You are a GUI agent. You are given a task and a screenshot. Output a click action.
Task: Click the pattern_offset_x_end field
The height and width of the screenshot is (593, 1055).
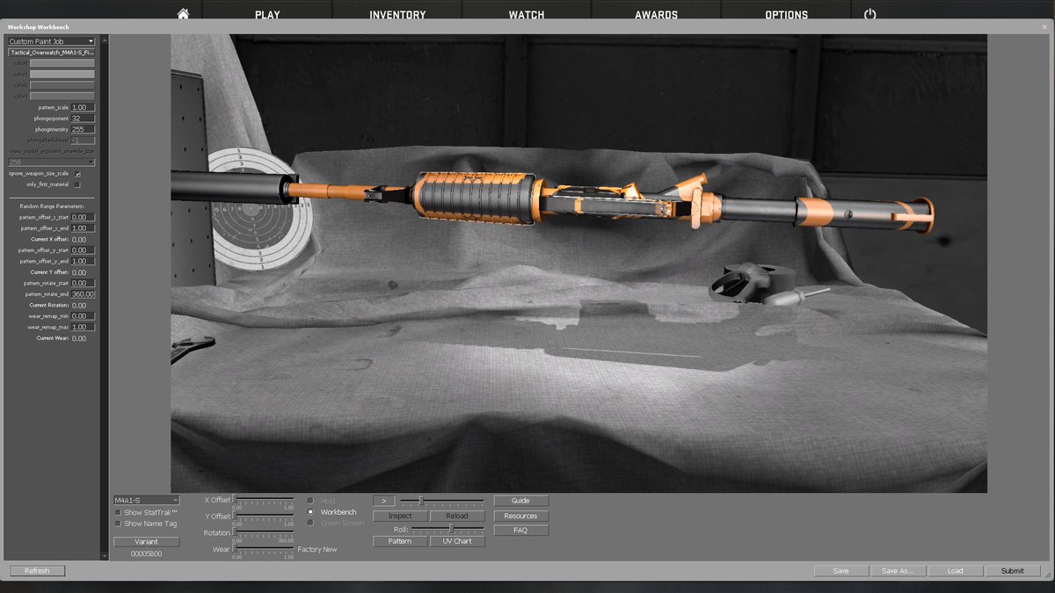(83, 228)
